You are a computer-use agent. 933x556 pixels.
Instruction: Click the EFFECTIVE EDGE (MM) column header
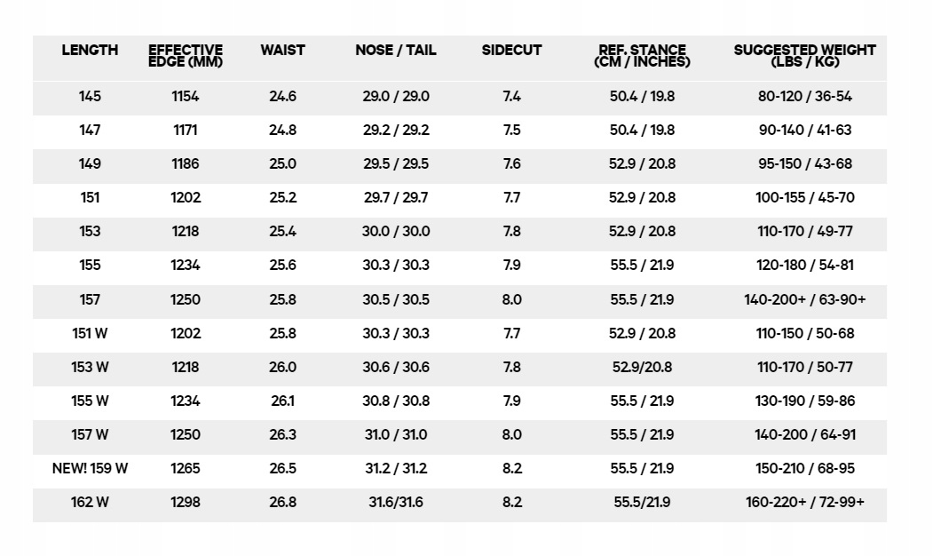point(186,56)
